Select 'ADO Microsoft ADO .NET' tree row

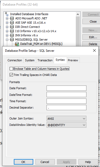[31, 18]
